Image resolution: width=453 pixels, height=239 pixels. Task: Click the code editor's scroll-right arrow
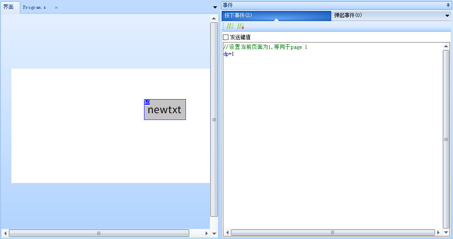coord(439,232)
